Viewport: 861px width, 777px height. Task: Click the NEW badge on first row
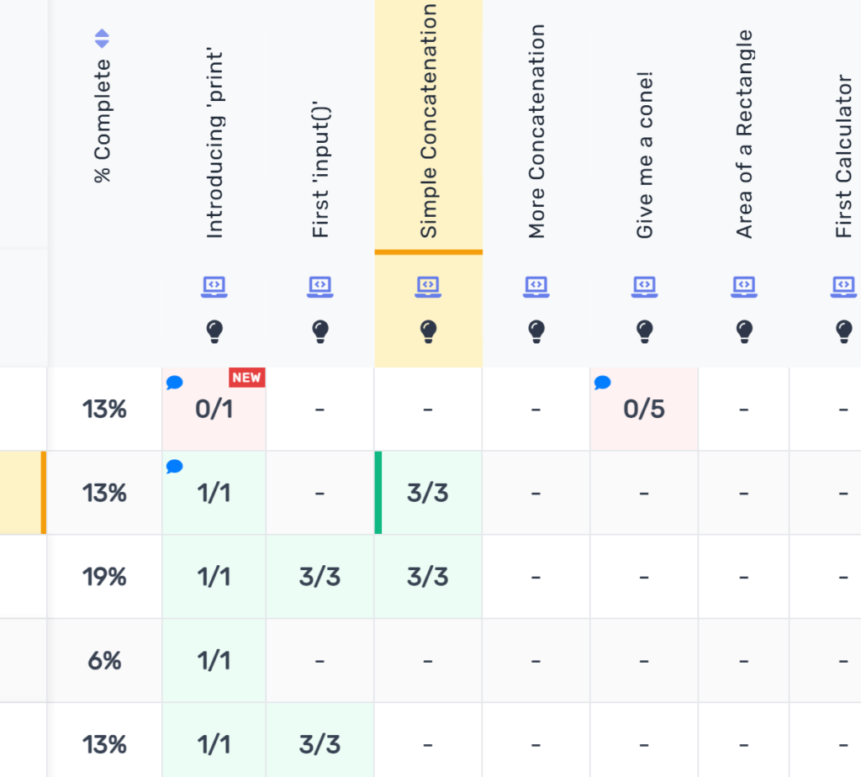(246, 378)
